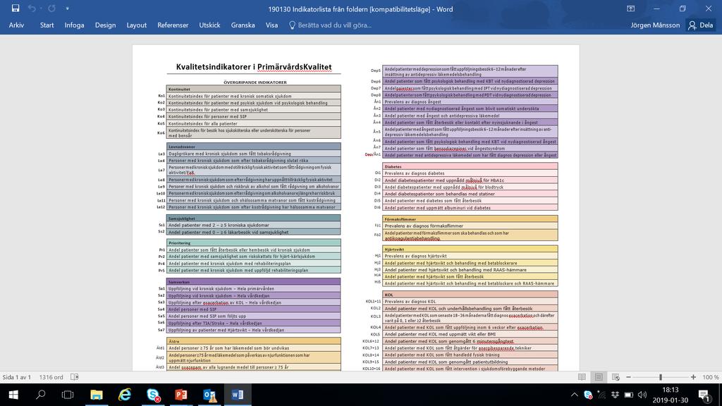
Task: Click 'Prevalens av diagnos KOL' row
Action: click(x=470, y=302)
